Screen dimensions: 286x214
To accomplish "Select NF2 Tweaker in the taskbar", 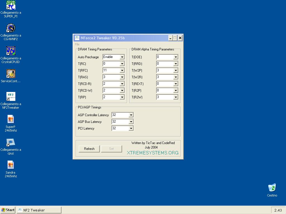I will pyautogui.click(x=39, y=210).
